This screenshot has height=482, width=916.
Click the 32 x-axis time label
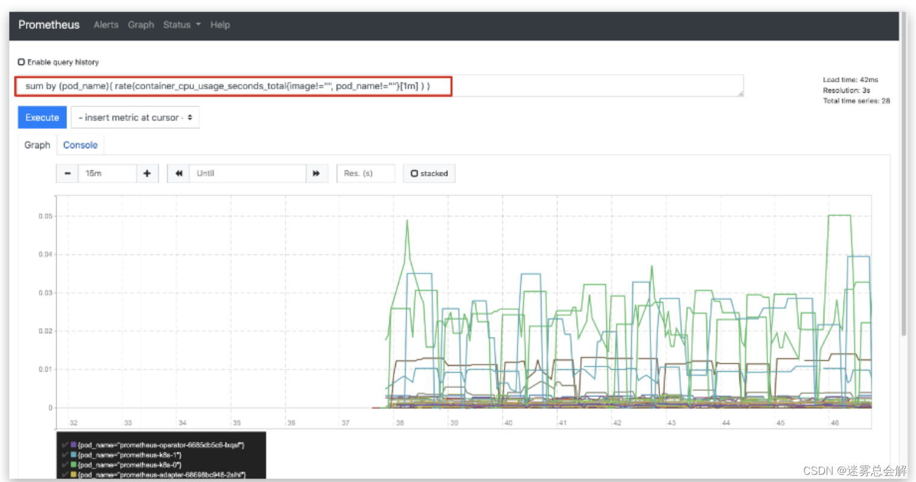pos(74,423)
